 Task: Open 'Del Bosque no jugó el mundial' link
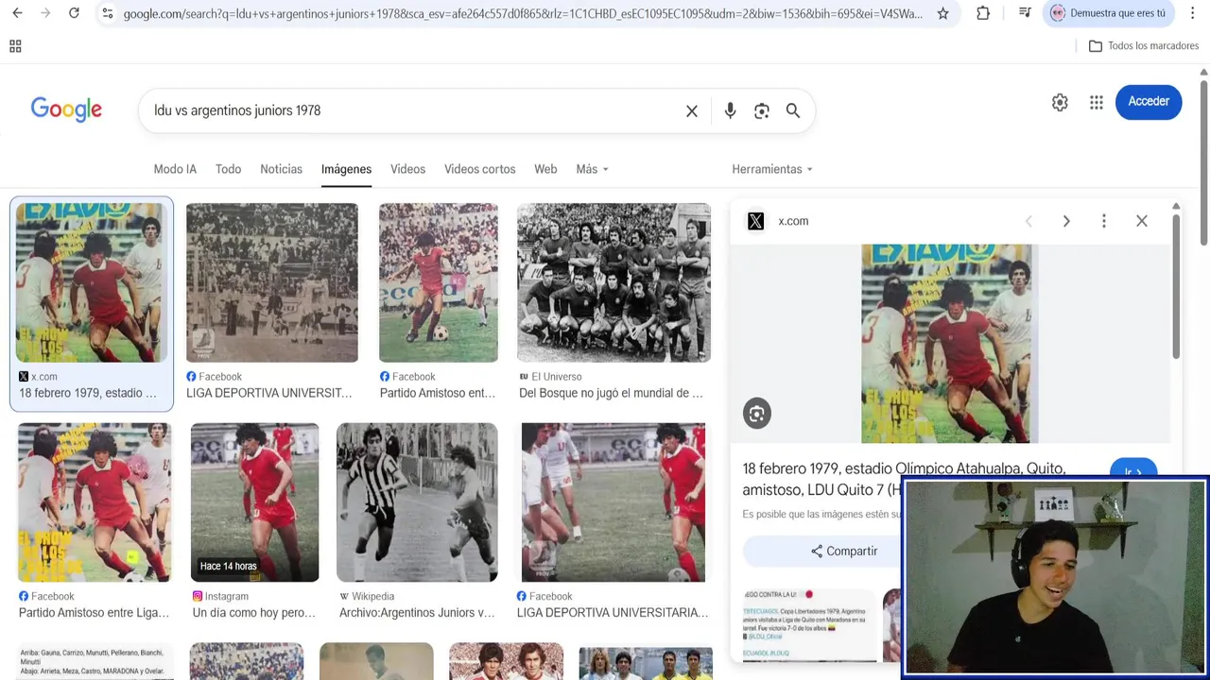click(611, 393)
